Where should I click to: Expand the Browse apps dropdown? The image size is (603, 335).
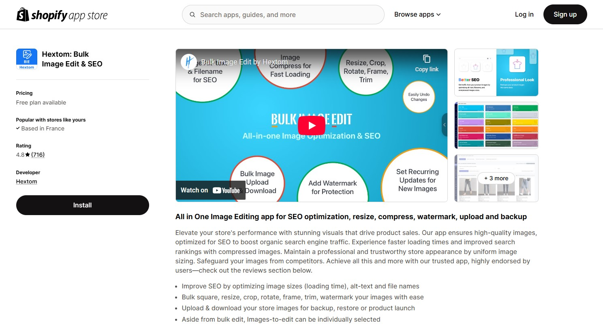click(x=417, y=15)
